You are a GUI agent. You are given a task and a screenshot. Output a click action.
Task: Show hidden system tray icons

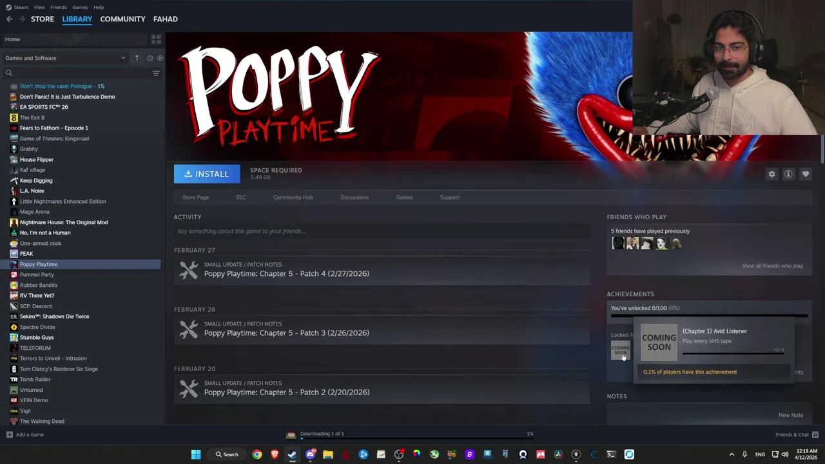pos(732,454)
